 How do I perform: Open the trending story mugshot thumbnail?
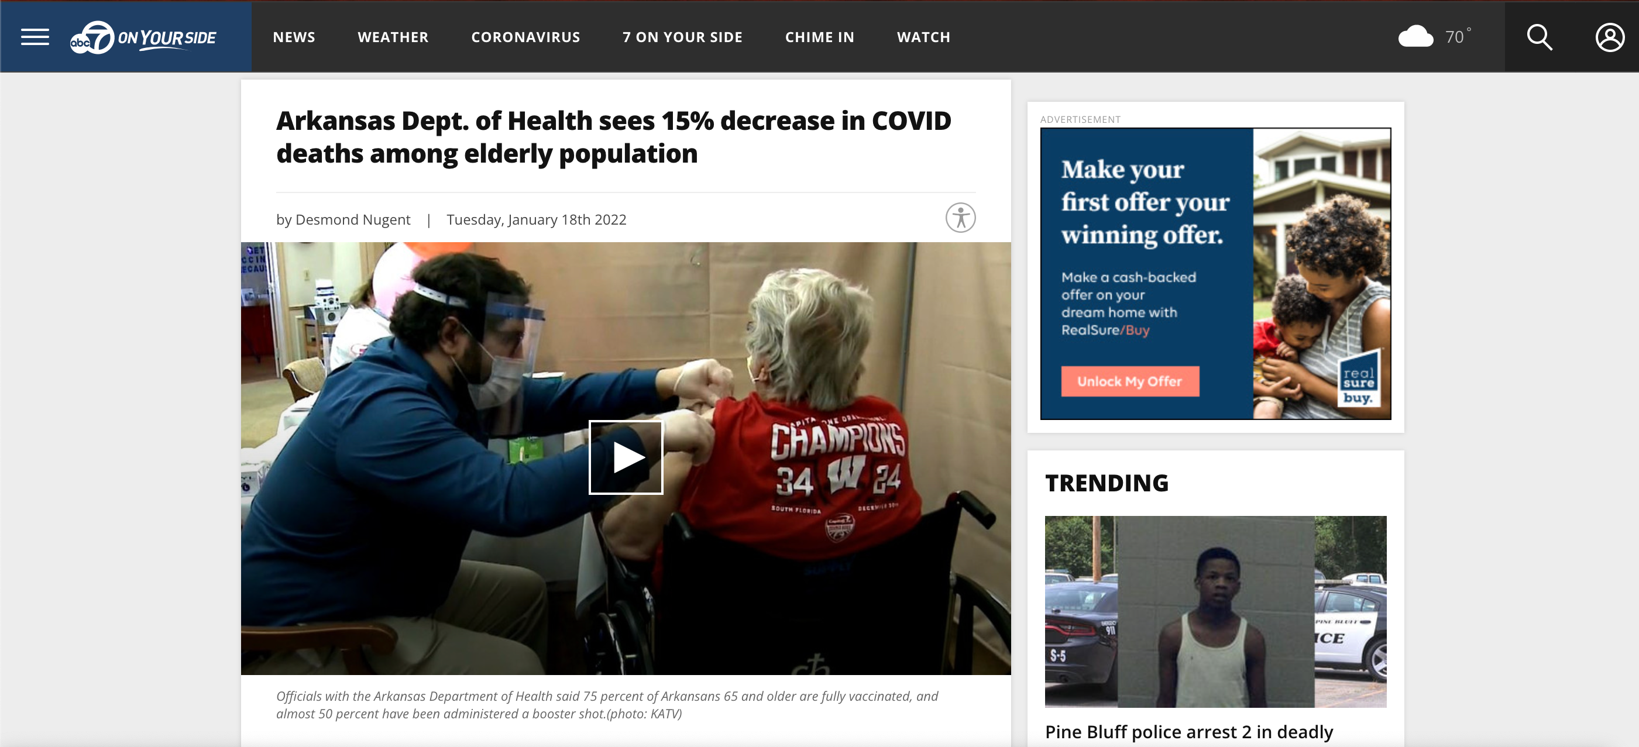tap(1215, 611)
